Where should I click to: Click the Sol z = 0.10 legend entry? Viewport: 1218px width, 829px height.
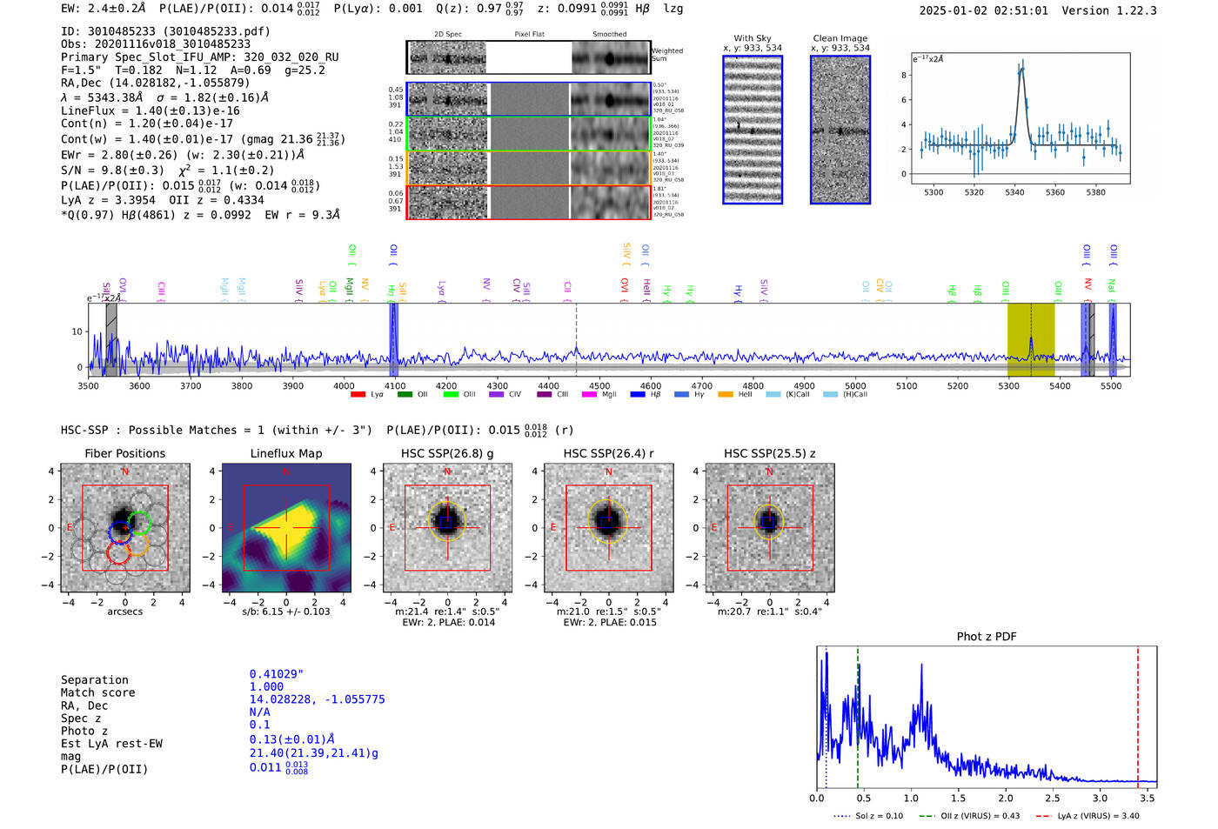(x=868, y=816)
